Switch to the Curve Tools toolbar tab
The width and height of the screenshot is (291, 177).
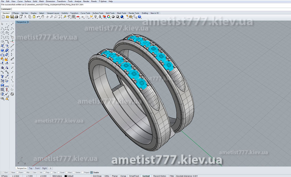click(x=85, y=13)
